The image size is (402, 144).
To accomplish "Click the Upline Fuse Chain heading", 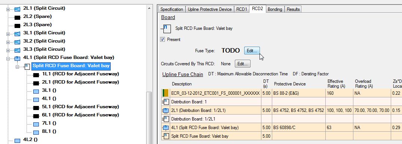I will coord(182,74).
